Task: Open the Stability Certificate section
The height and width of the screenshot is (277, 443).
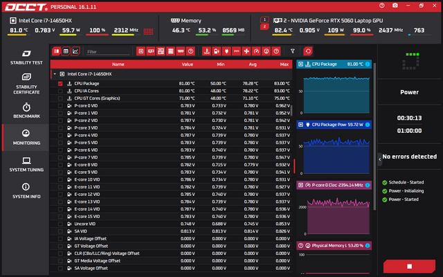Action: tap(26, 84)
